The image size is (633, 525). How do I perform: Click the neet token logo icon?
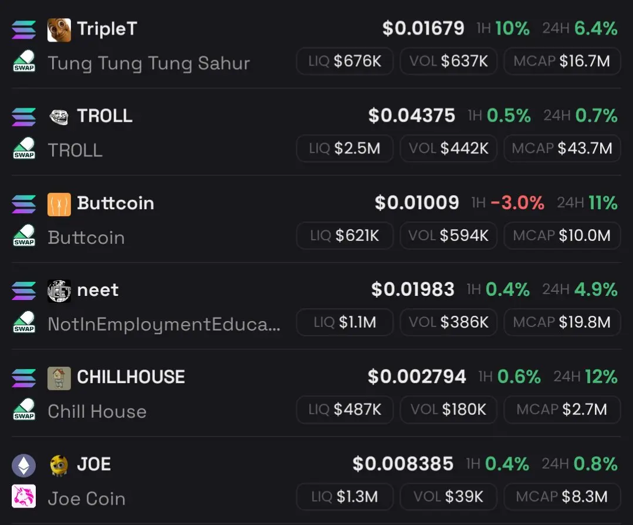[x=59, y=291]
